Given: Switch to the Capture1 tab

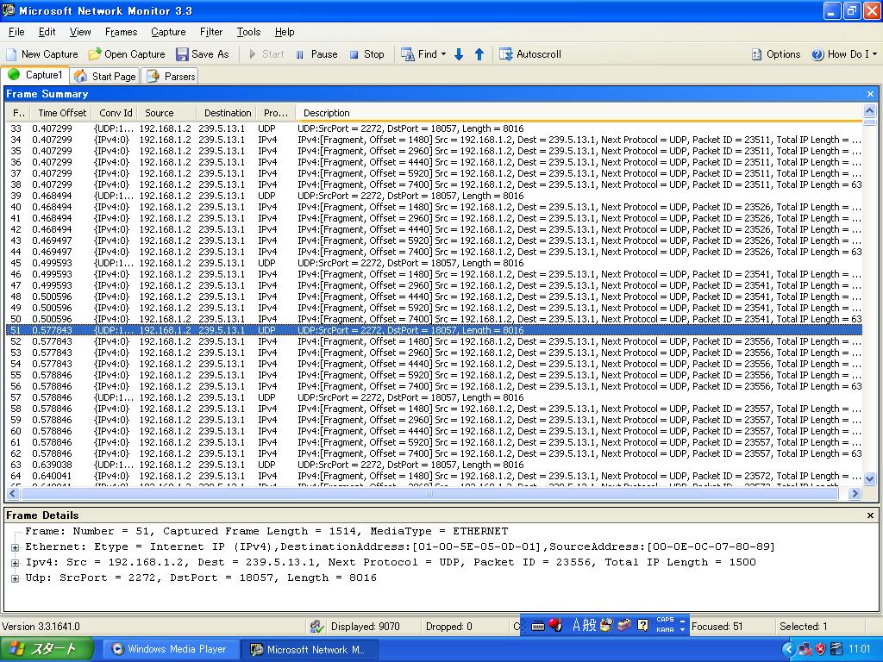Looking at the screenshot, I should point(34,75).
